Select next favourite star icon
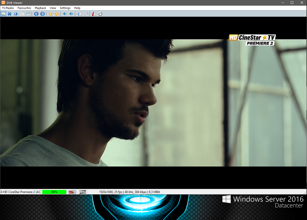This screenshot has width=307, height=220. tap(57, 14)
